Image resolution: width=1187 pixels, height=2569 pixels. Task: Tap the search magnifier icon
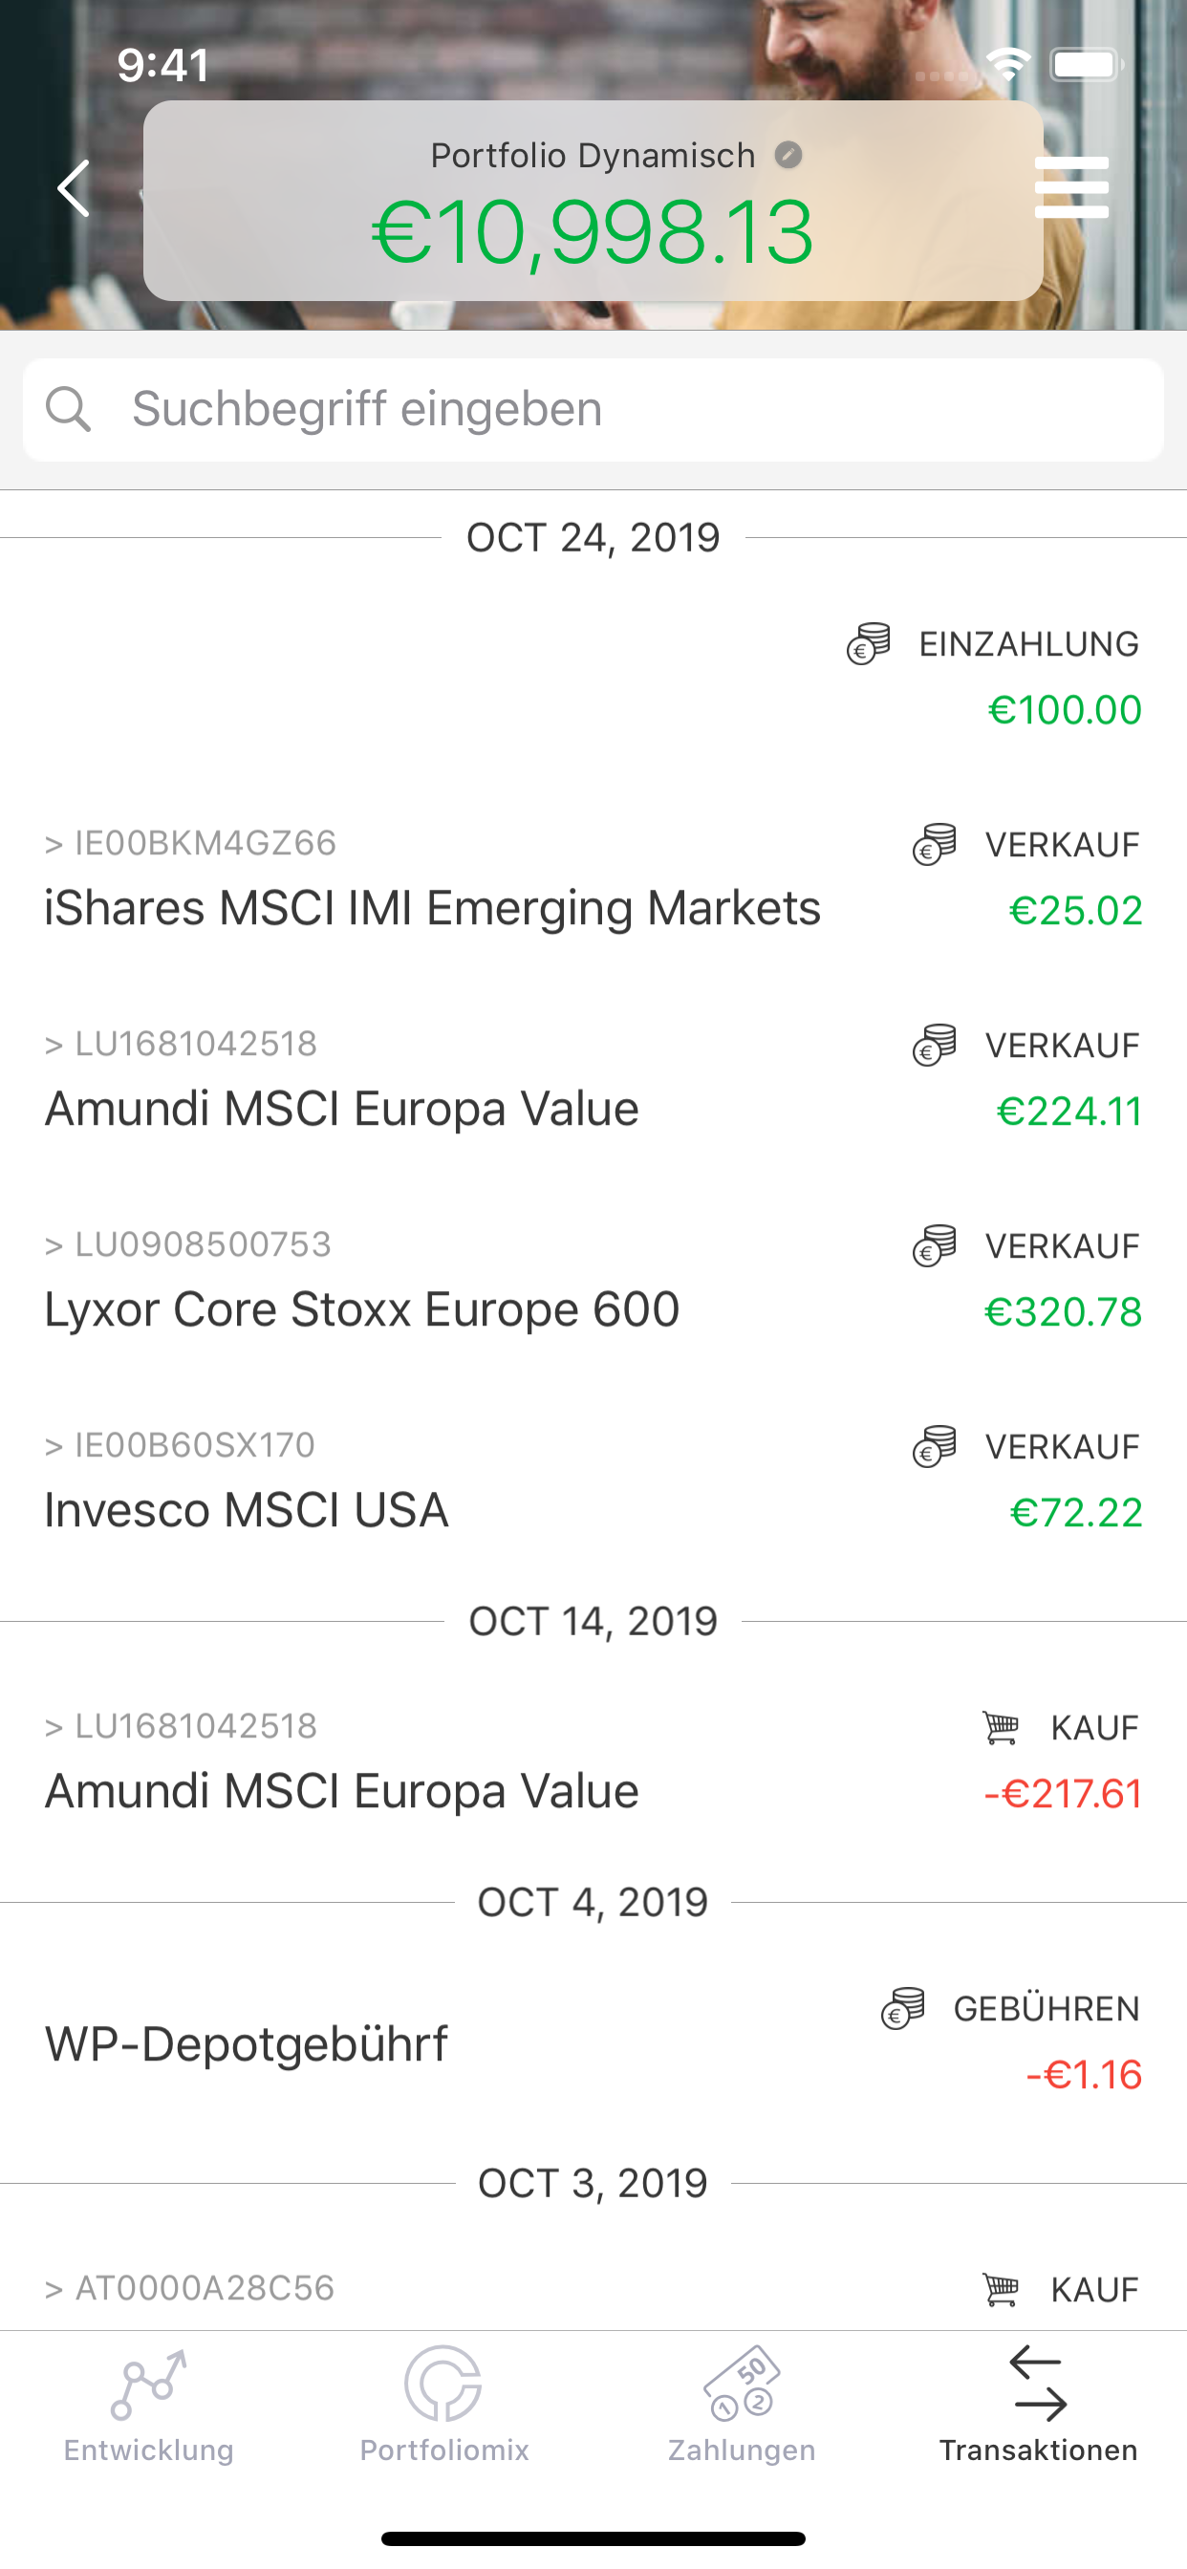tap(68, 409)
